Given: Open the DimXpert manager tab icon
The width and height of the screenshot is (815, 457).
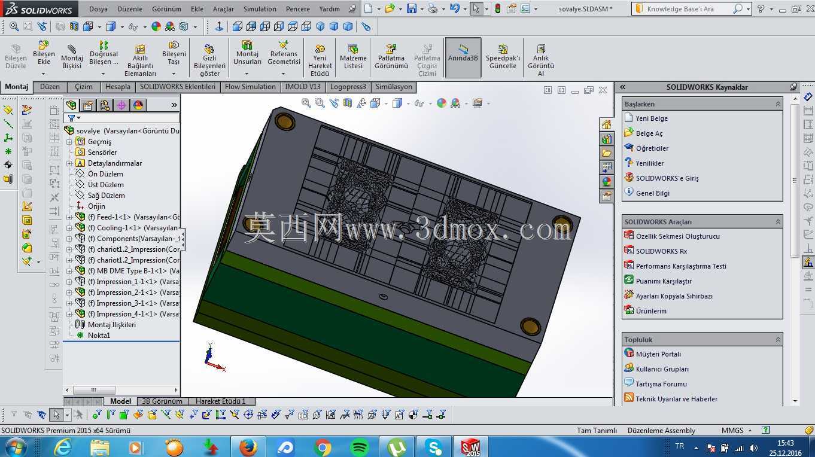Looking at the screenshot, I should pos(121,105).
